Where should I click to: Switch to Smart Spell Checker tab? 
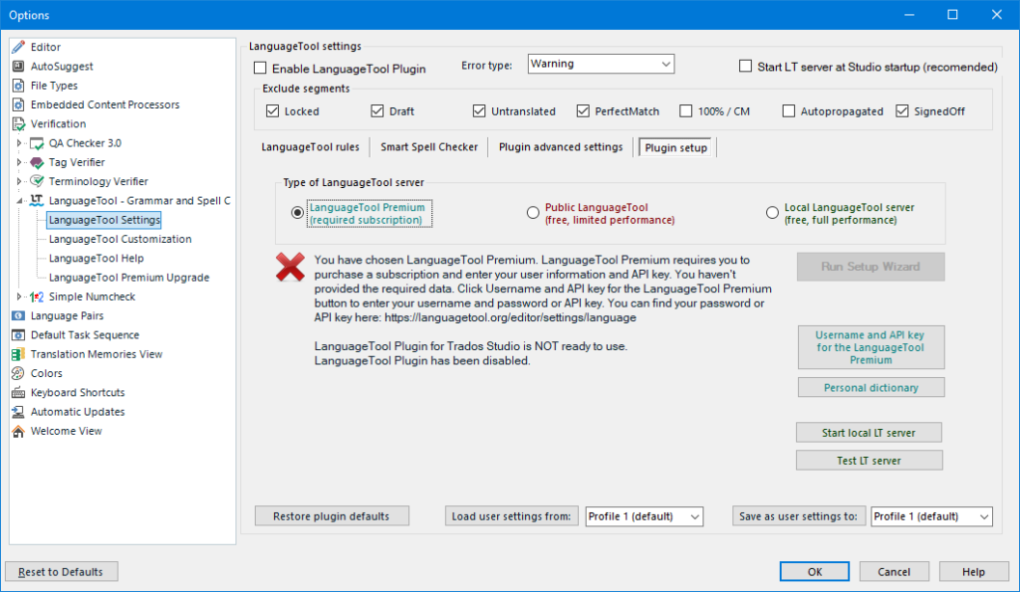[429, 147]
